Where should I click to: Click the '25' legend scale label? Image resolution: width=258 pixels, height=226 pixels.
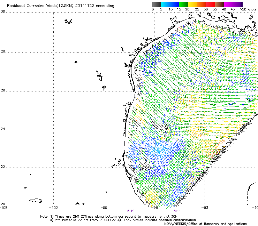pos(197,9)
